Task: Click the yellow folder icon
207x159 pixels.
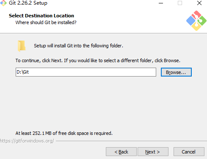Action: pos(22,46)
